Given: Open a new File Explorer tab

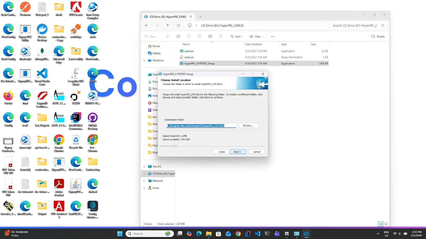Looking at the screenshot, I should coord(200,17).
